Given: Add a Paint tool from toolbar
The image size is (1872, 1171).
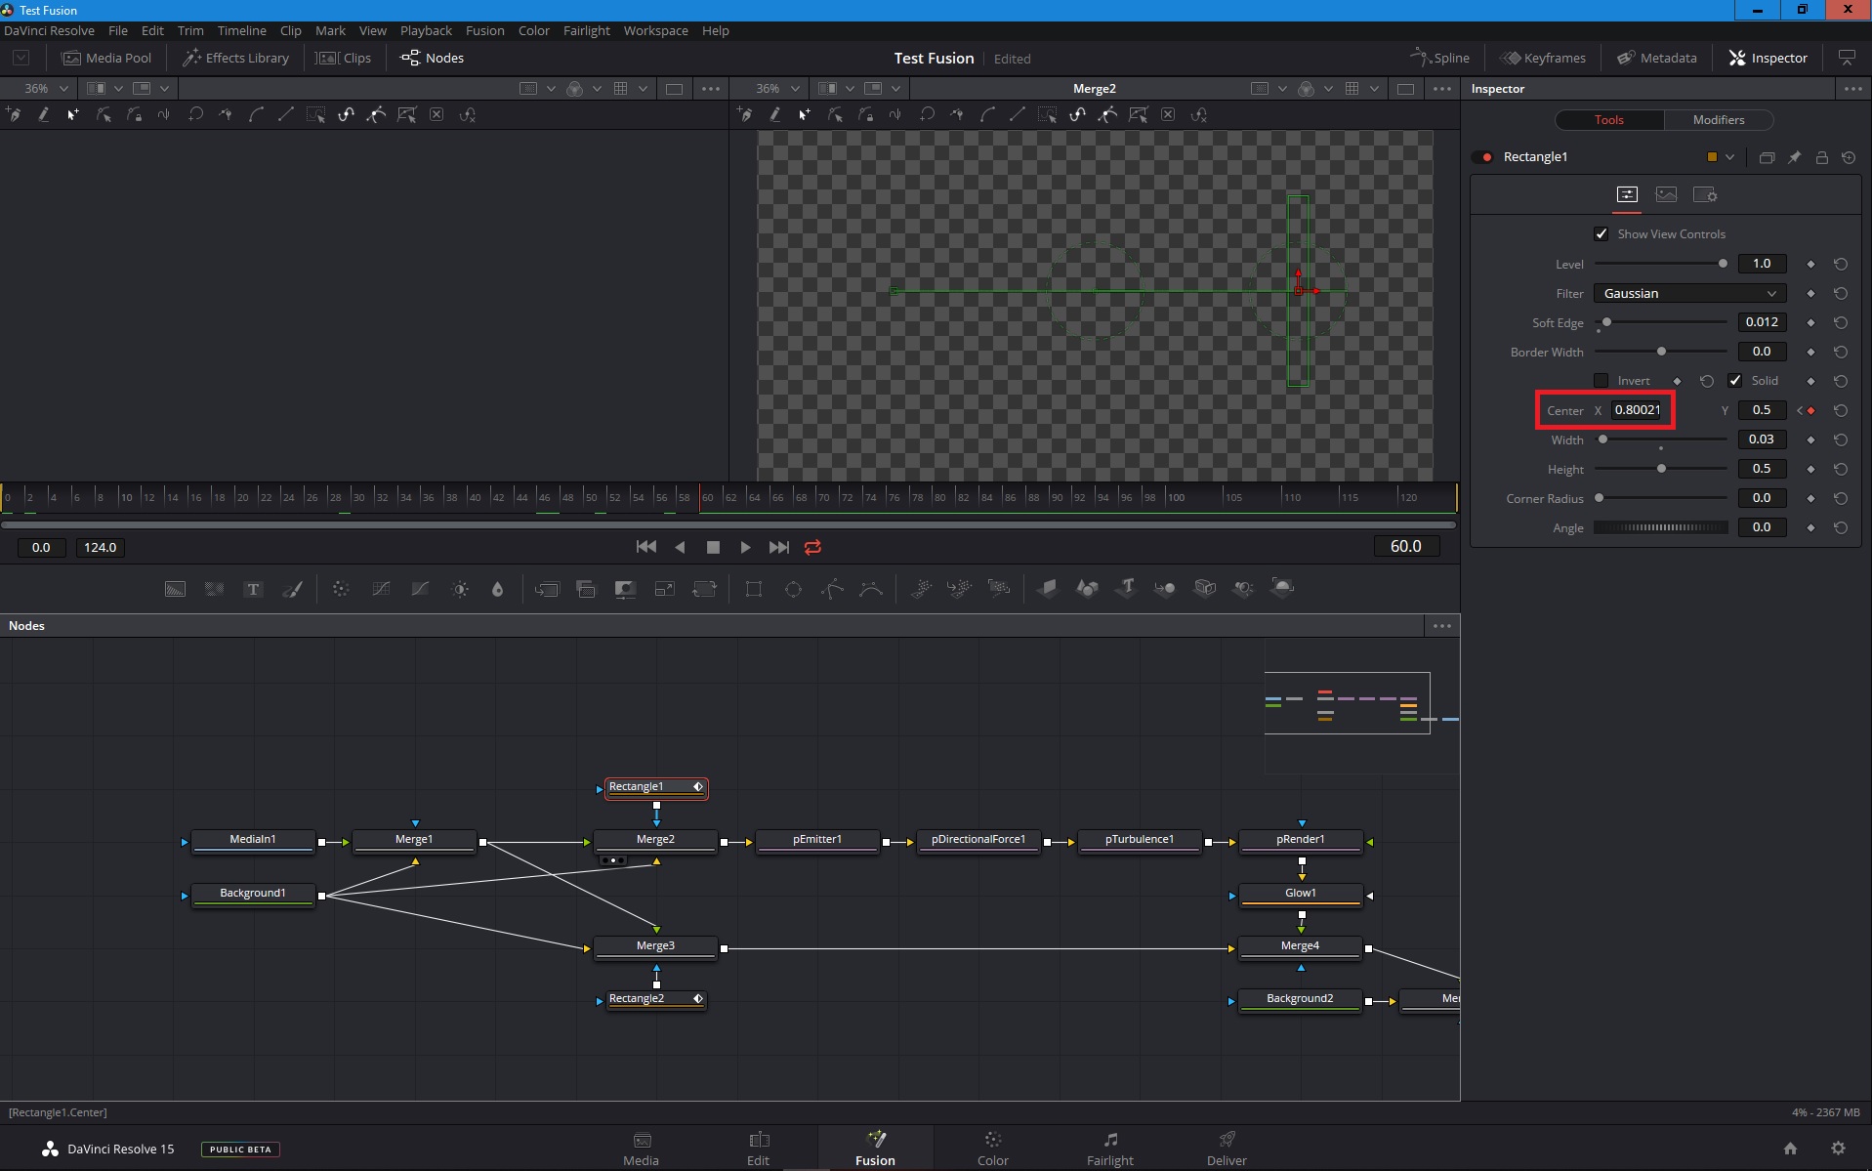Looking at the screenshot, I should click(x=292, y=589).
